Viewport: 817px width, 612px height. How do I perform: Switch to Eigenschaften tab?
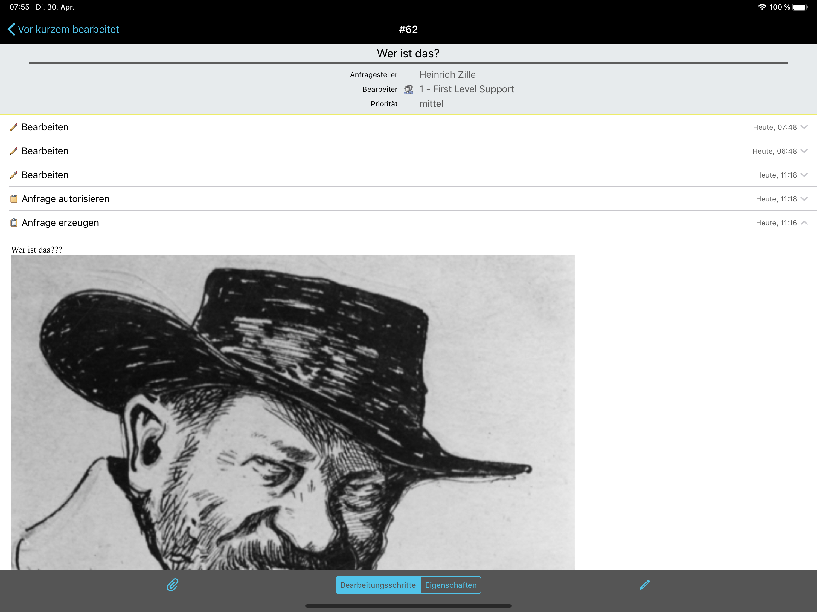[x=451, y=585]
